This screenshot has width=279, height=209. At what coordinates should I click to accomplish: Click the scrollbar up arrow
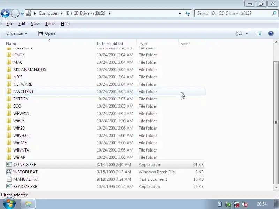(x=276, y=42)
